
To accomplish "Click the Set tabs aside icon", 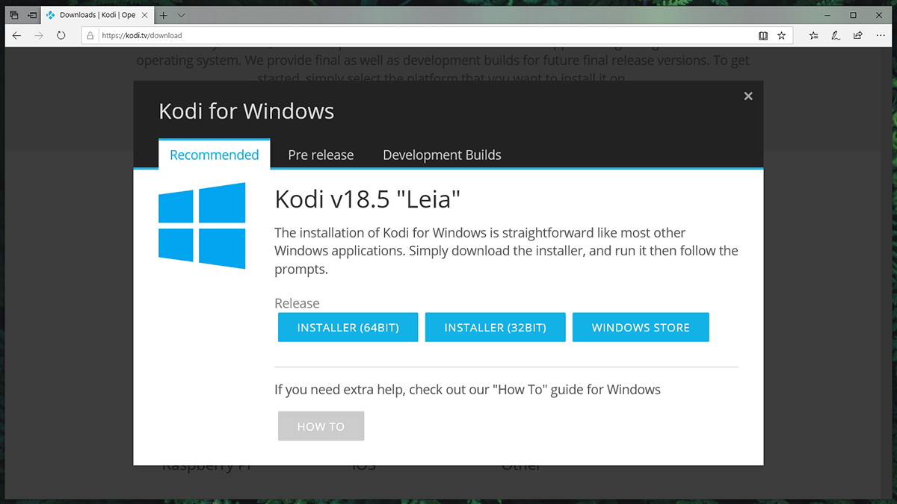I will click(13, 14).
